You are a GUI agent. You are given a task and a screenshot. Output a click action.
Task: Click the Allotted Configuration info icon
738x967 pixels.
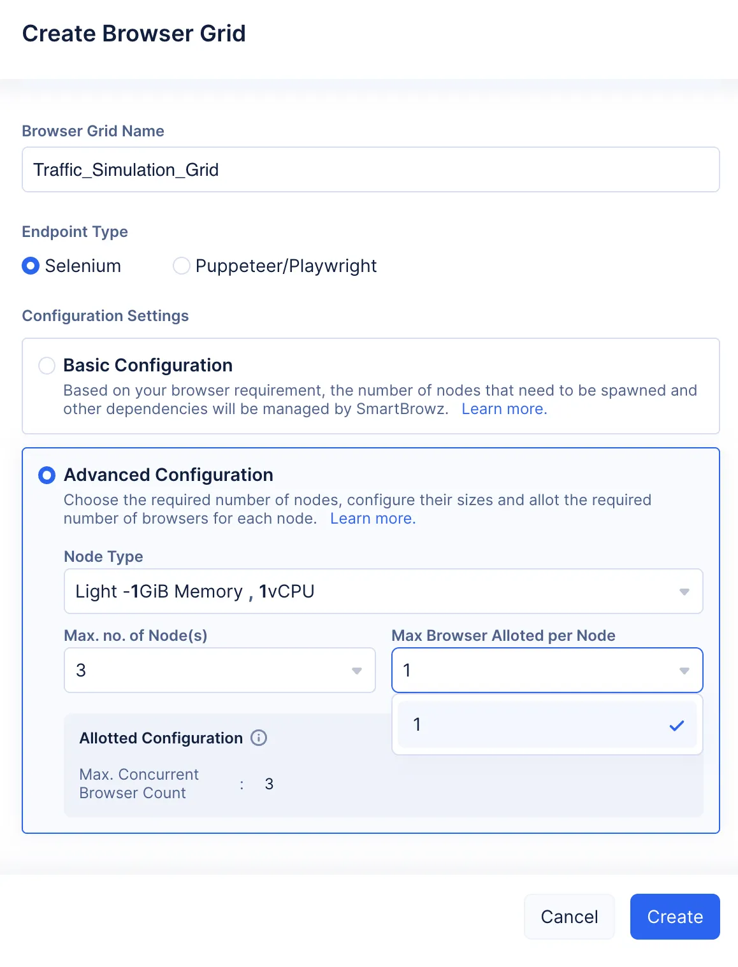[259, 738]
